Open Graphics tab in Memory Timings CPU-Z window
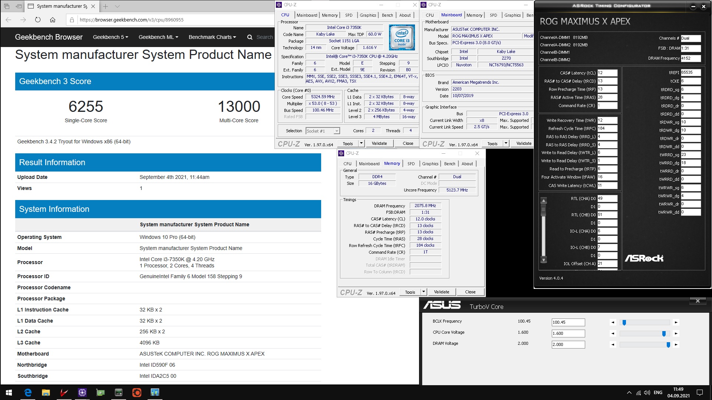 [430, 164]
